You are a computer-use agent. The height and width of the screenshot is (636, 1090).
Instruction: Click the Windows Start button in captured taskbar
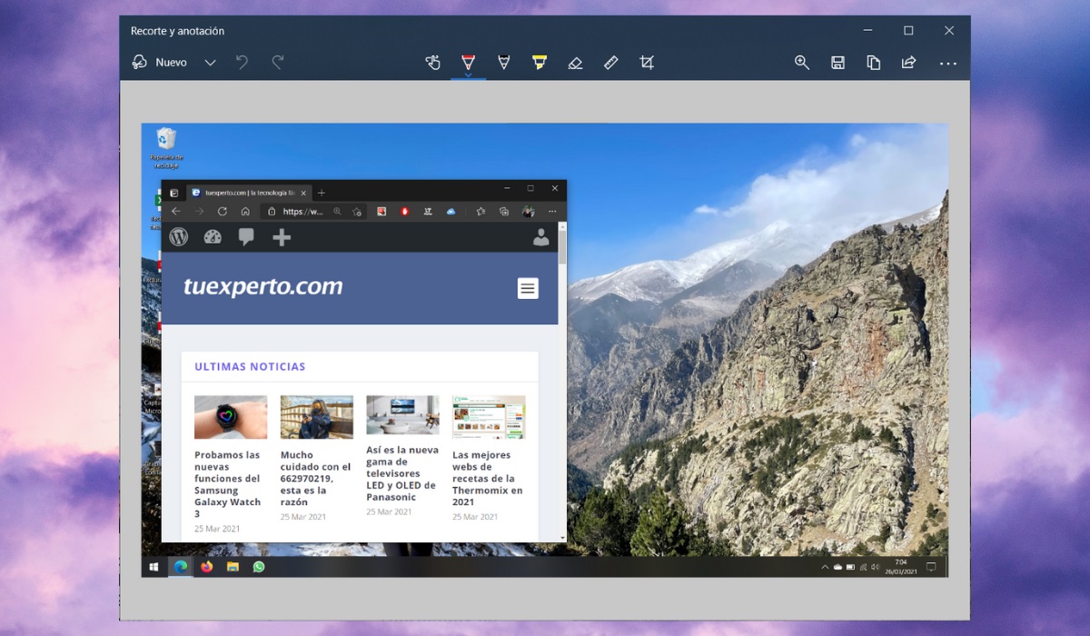pos(154,567)
